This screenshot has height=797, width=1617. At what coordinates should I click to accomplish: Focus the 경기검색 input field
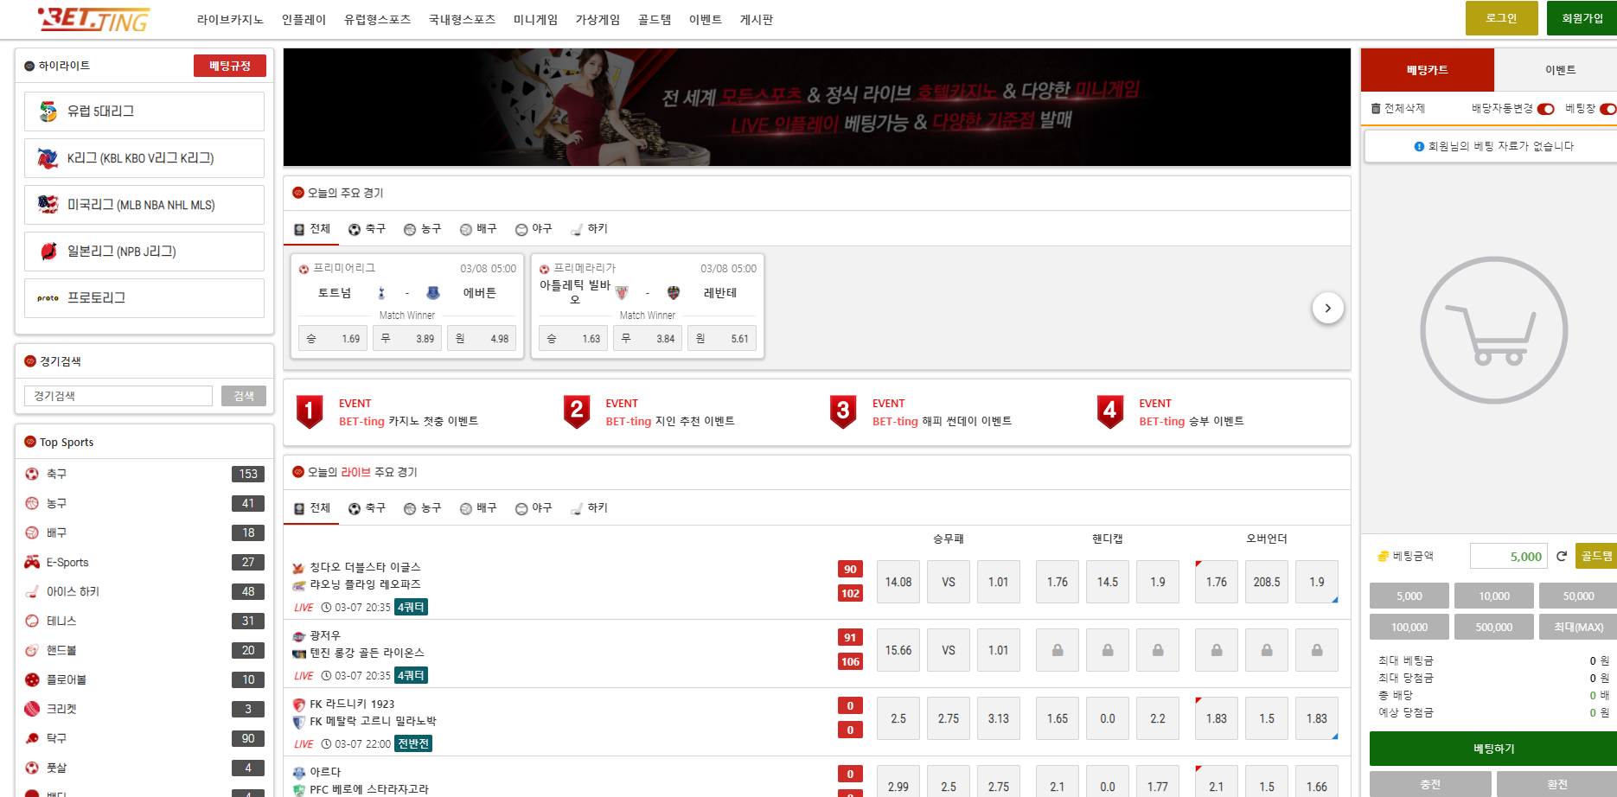point(118,396)
